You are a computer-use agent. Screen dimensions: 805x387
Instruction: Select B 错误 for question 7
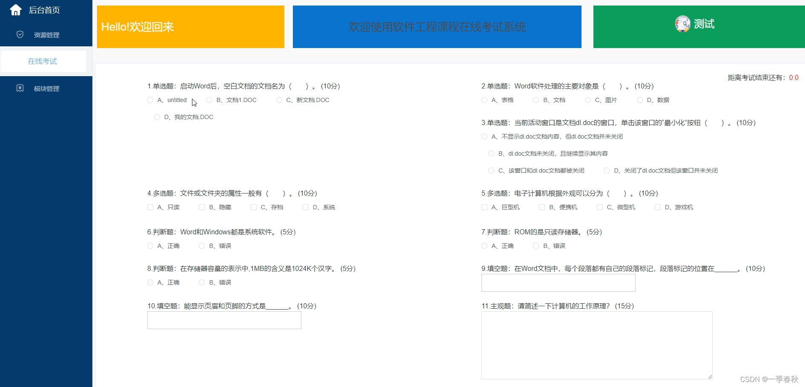tap(536, 246)
